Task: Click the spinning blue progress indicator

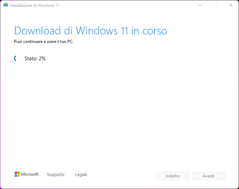Action: click(x=15, y=59)
